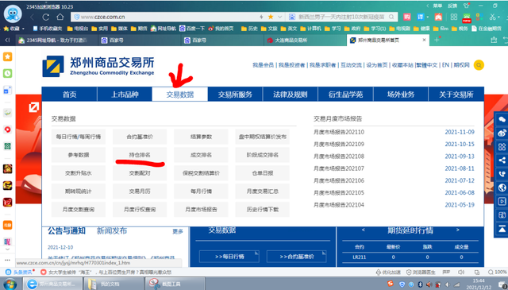
Task: Click 更多 link beside 新闻发布
Action: [178, 232]
